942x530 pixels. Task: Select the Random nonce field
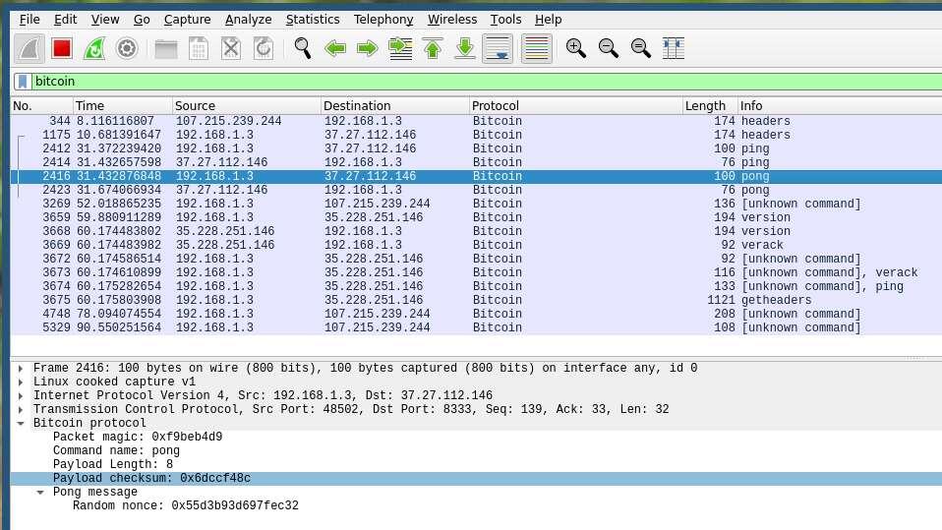point(476,506)
